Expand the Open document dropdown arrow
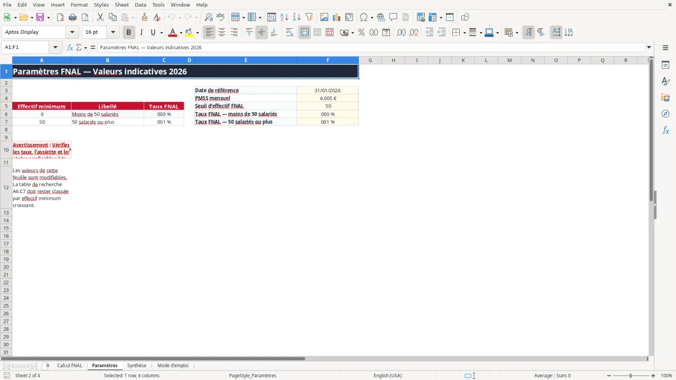 (x=32, y=17)
